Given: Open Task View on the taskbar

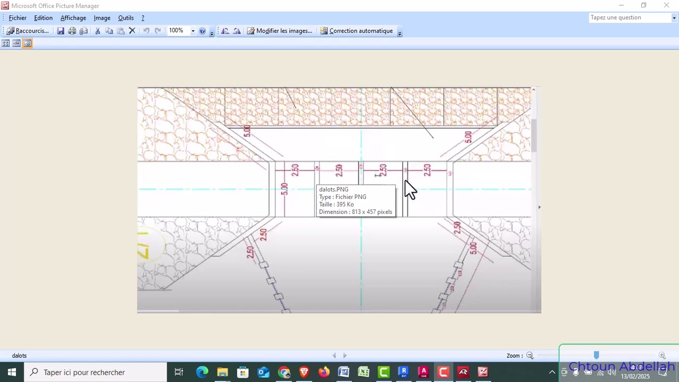Looking at the screenshot, I should point(179,372).
